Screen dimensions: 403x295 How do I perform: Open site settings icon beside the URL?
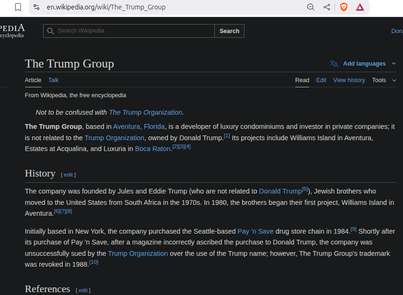click(x=36, y=7)
